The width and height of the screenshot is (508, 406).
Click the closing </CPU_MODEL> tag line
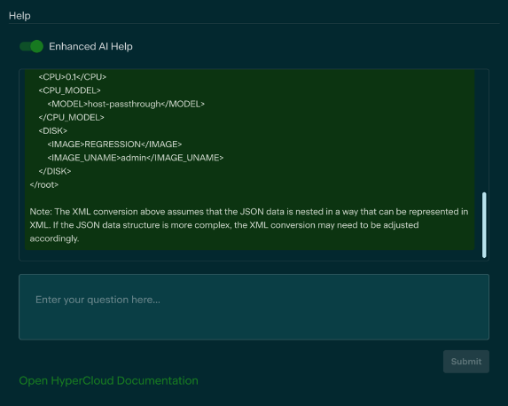[x=71, y=117]
